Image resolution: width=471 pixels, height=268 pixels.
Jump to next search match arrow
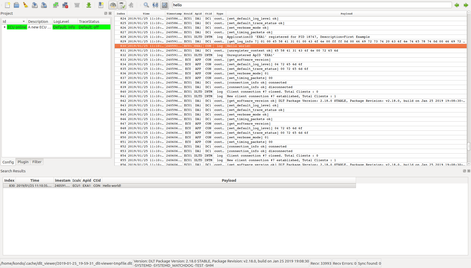pos(466,5)
